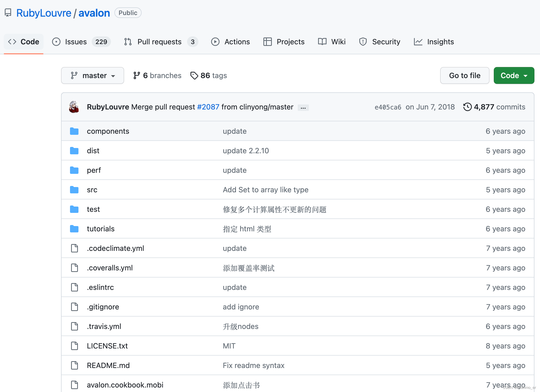This screenshot has height=392, width=540.
Task: Click the README.md file icon
Action: [75, 365]
